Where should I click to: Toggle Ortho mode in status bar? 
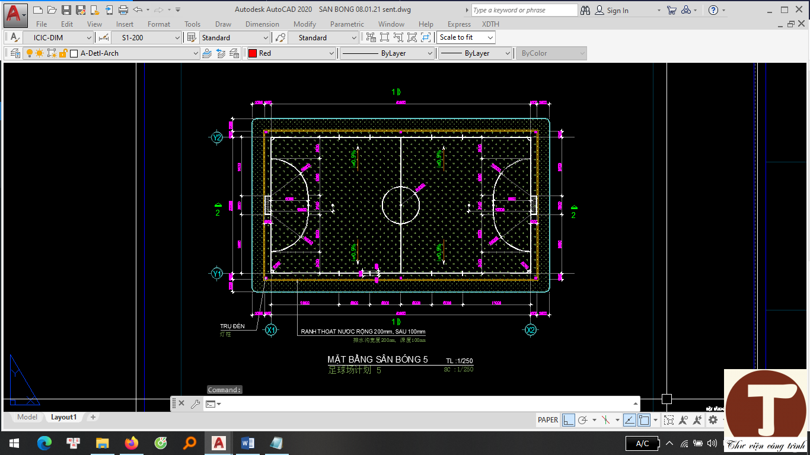568,420
